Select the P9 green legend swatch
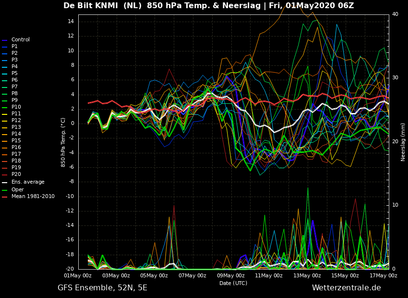 [x=4, y=101]
